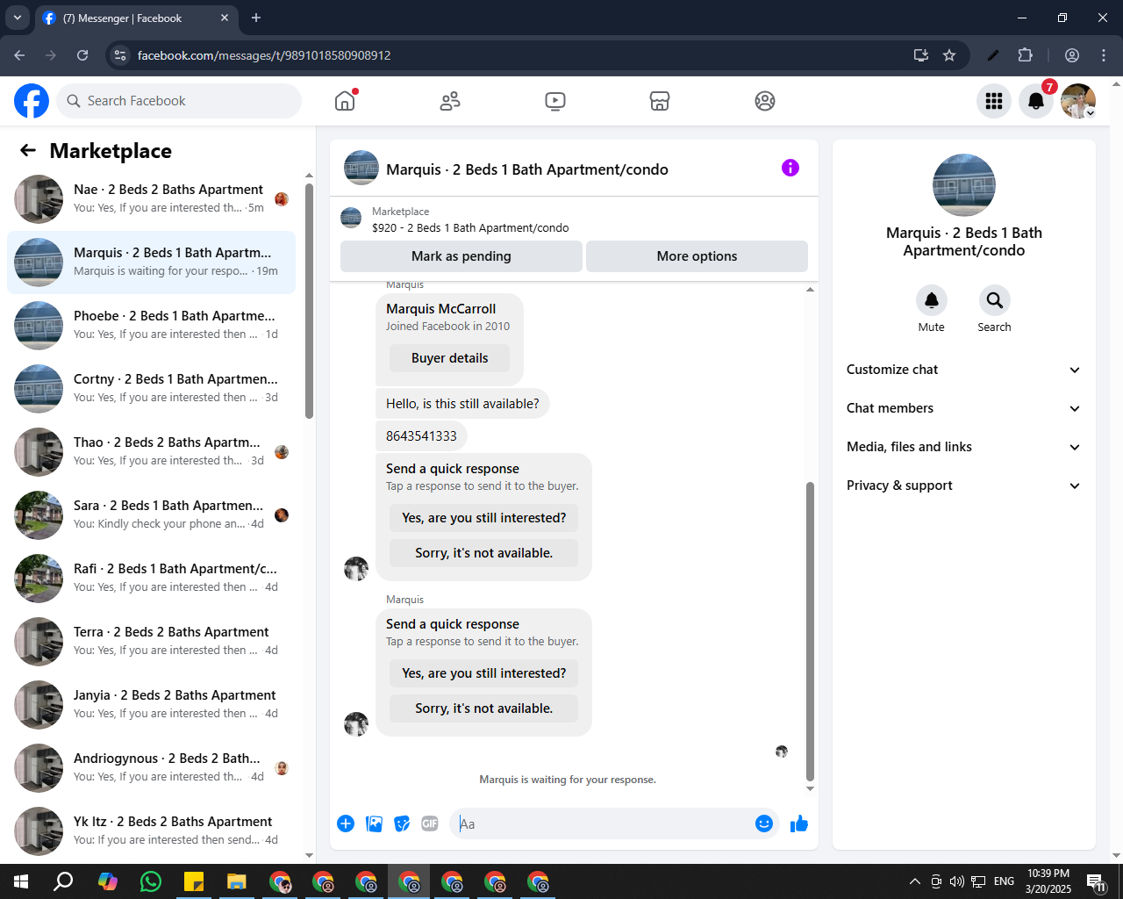Send a thumbs-up like
The image size is (1123, 899).
click(x=799, y=823)
